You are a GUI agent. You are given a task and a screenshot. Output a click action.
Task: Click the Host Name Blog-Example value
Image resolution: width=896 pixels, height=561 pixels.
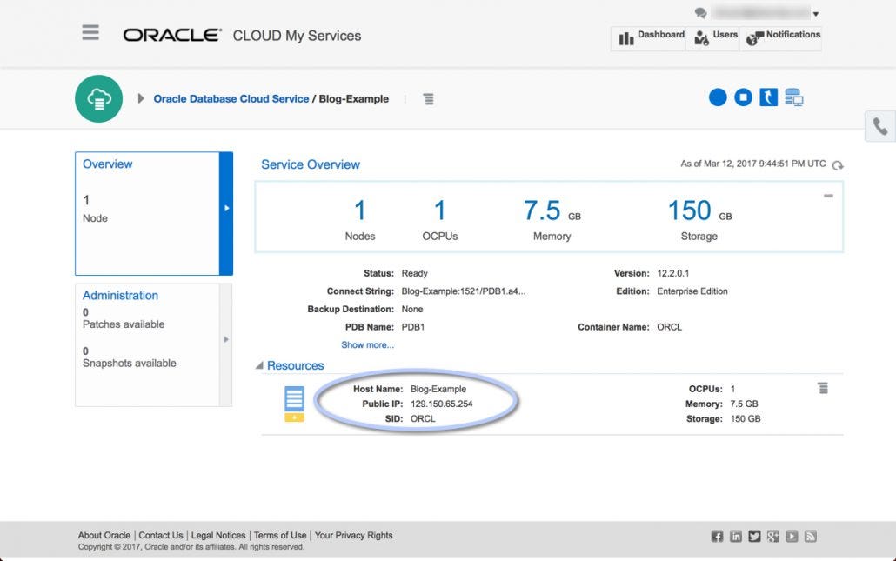coord(438,389)
